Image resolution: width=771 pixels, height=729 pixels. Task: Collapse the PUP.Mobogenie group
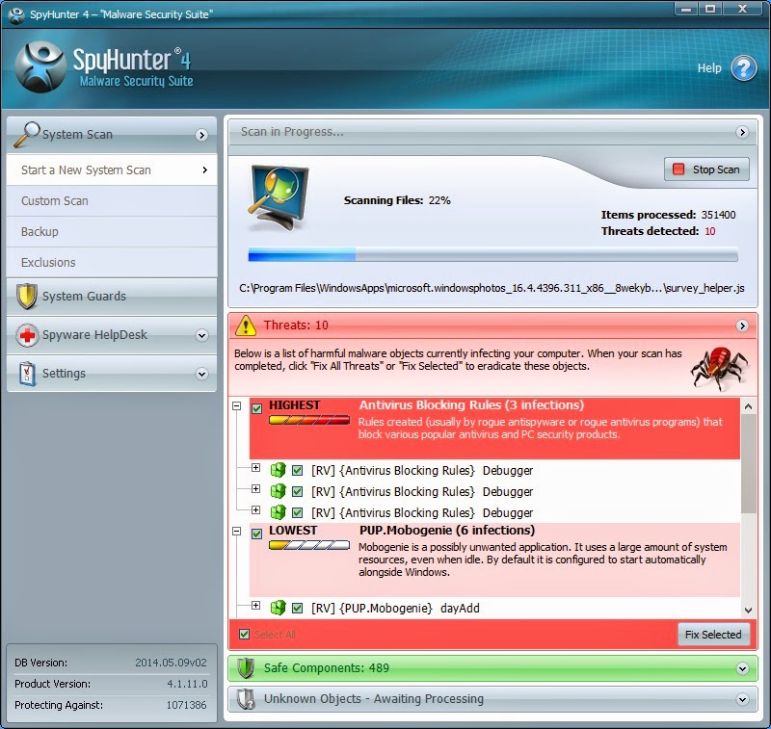[236, 531]
